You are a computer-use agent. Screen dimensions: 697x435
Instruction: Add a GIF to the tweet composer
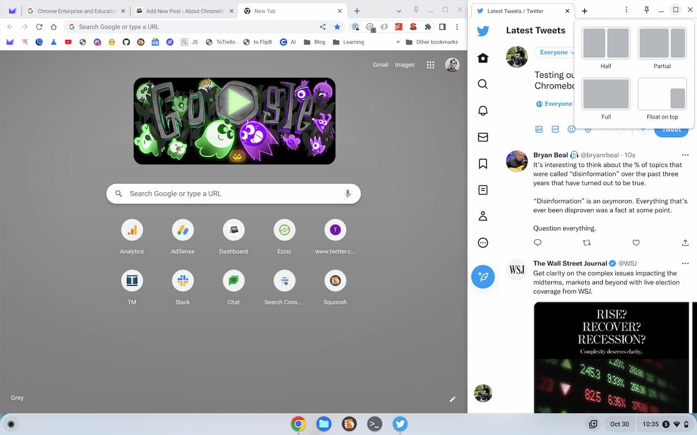555,129
